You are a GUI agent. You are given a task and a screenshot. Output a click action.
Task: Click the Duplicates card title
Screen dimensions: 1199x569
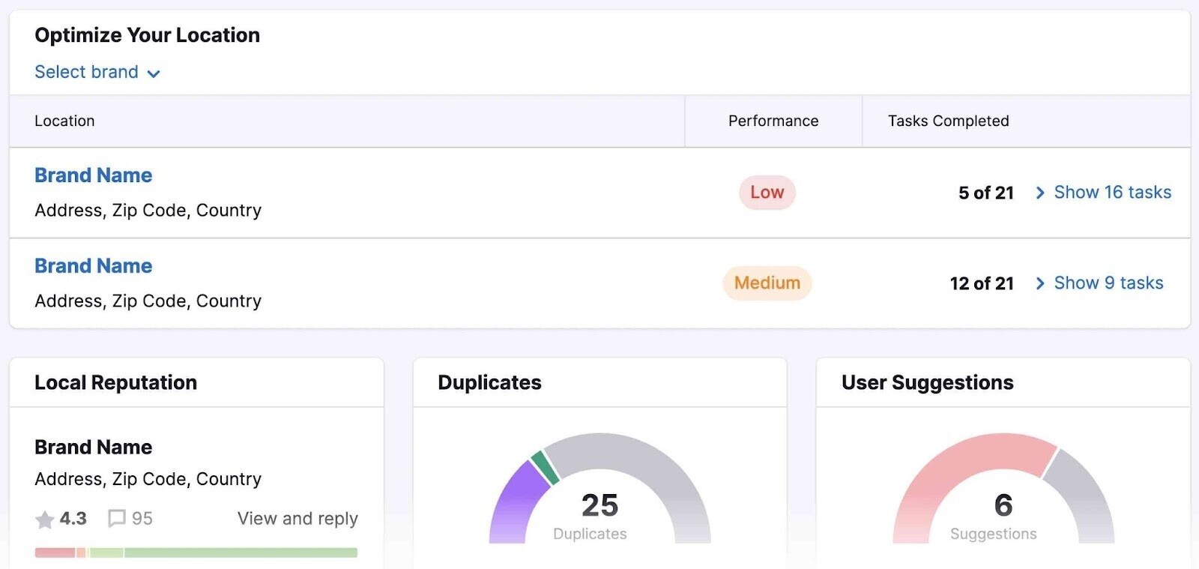489,383
